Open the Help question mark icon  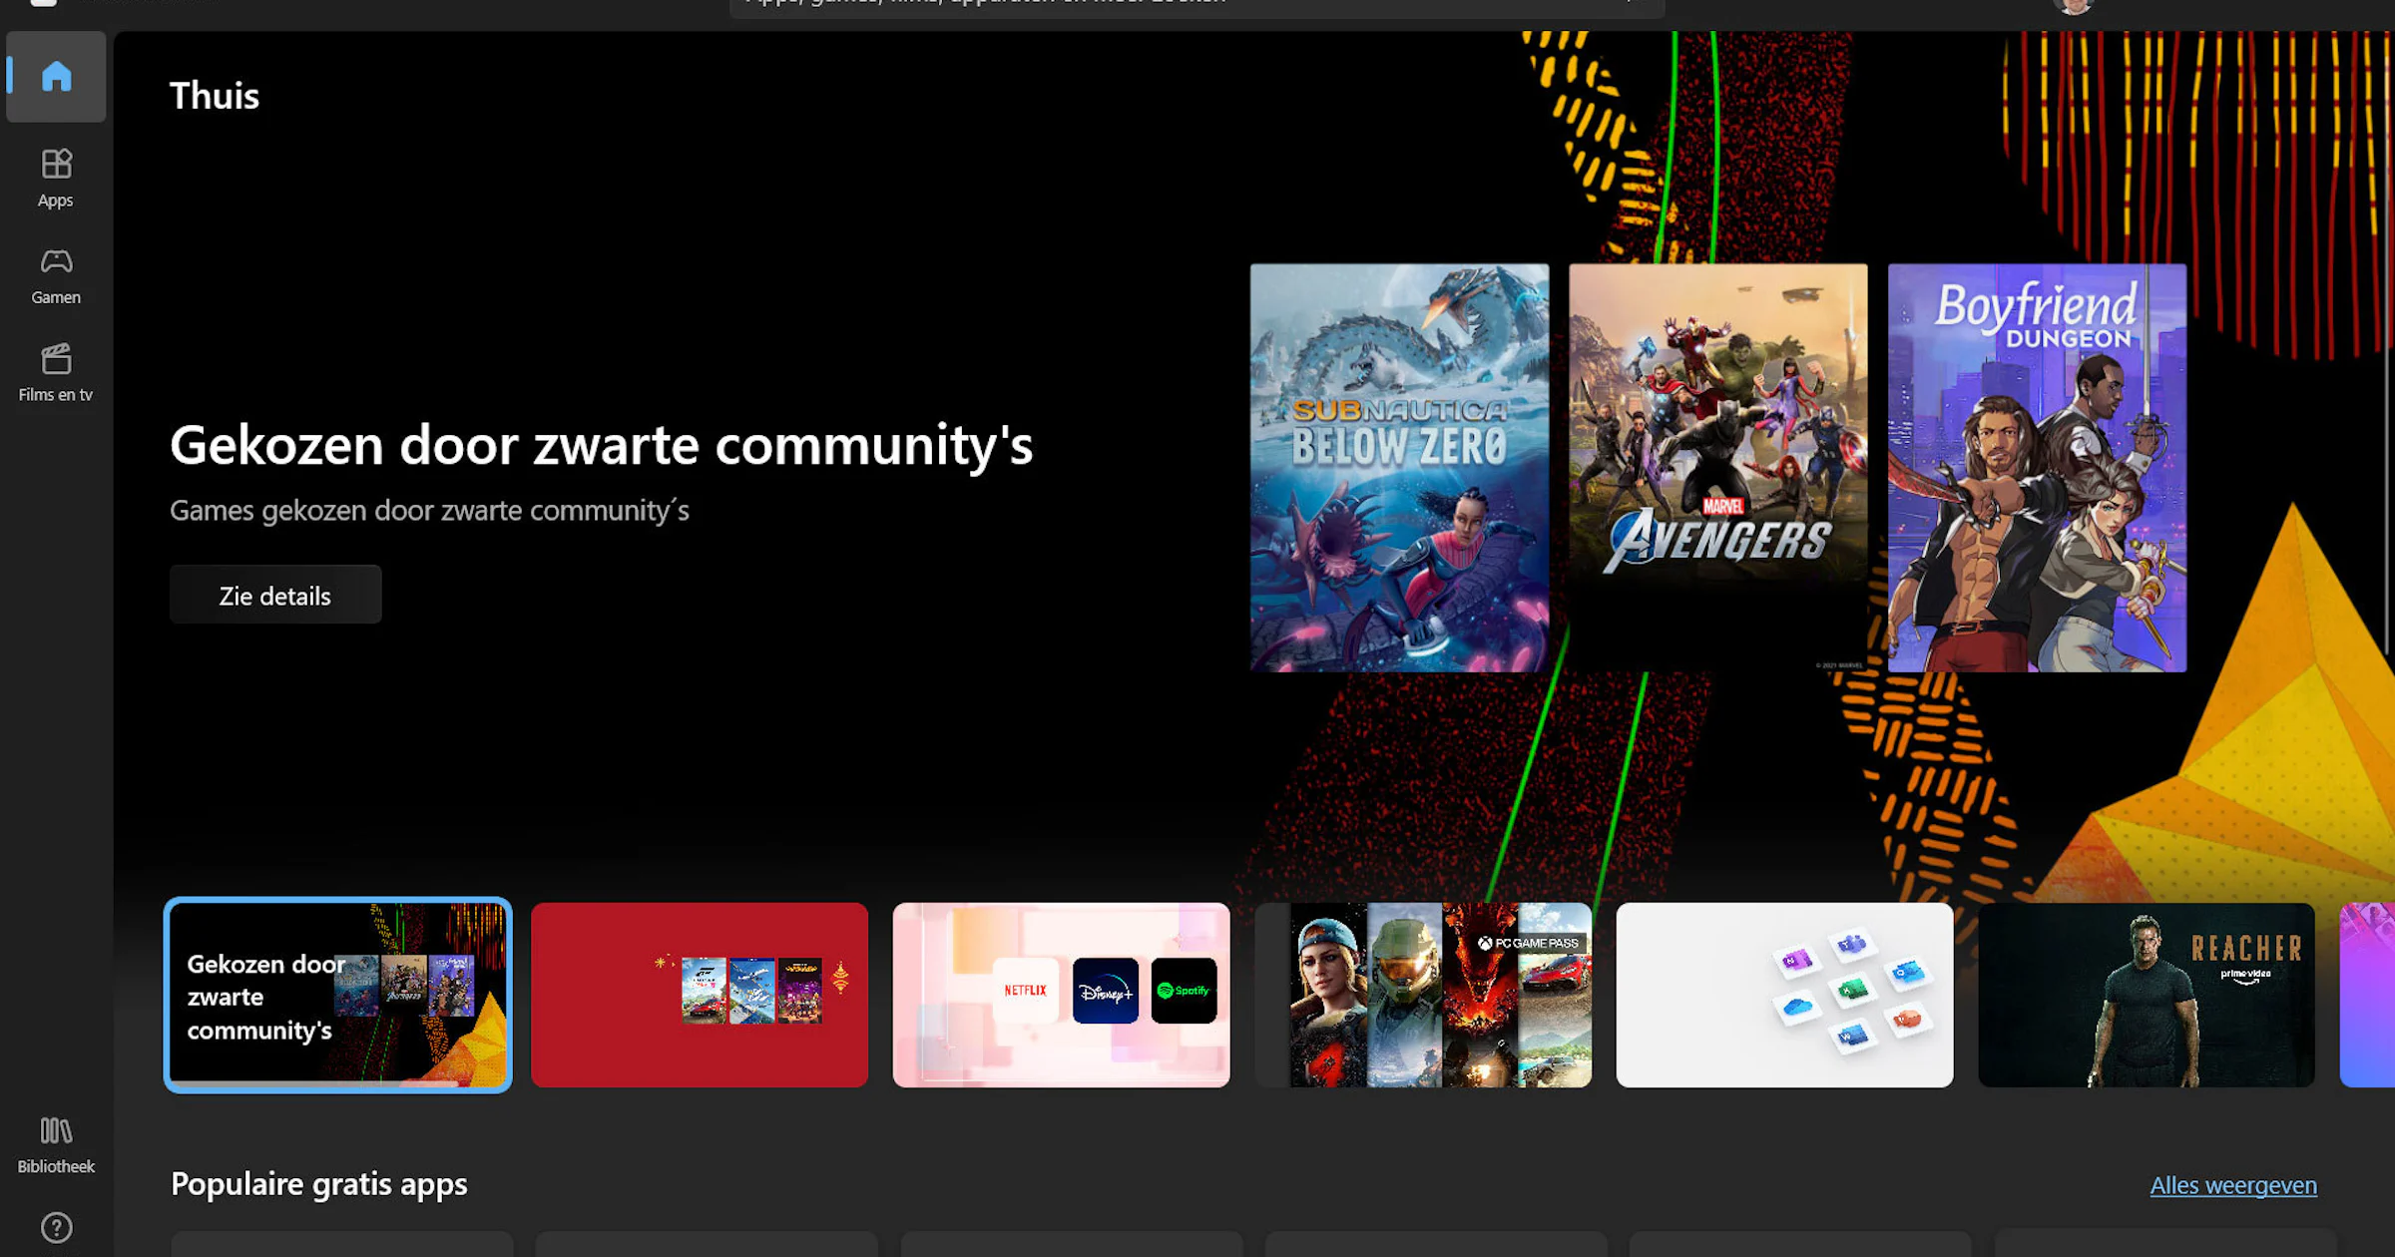[x=56, y=1227]
